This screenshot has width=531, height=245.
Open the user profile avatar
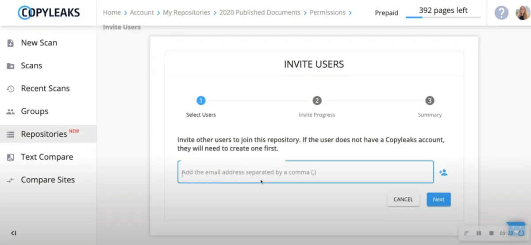pyautogui.click(x=523, y=13)
